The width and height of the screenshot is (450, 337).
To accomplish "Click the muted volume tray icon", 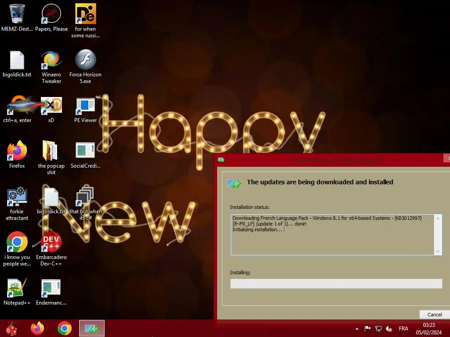I will coord(389,329).
